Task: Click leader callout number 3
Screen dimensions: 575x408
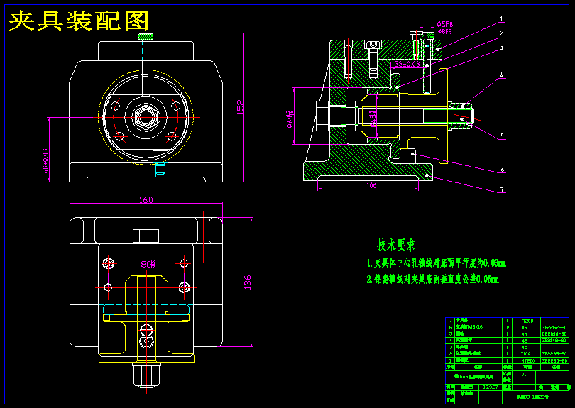Action: pyautogui.click(x=502, y=47)
